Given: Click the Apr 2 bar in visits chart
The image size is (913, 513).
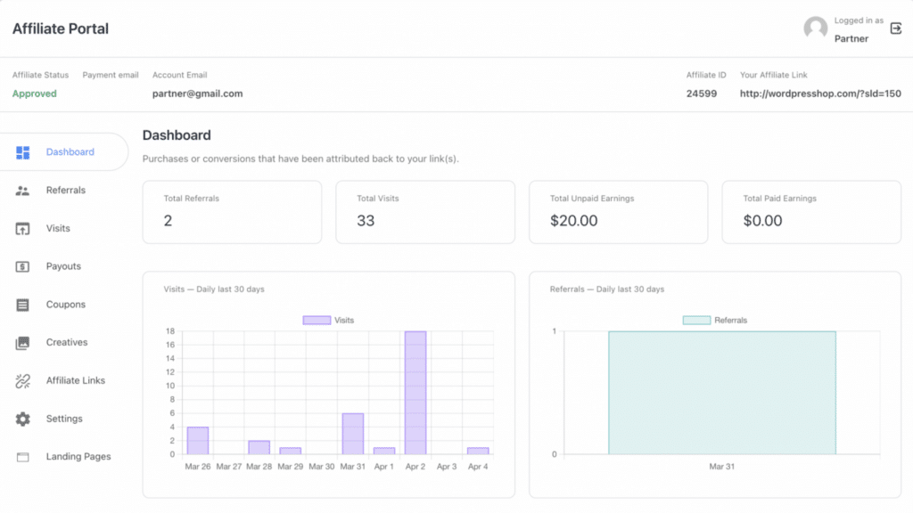Looking at the screenshot, I should pyautogui.click(x=415, y=392).
